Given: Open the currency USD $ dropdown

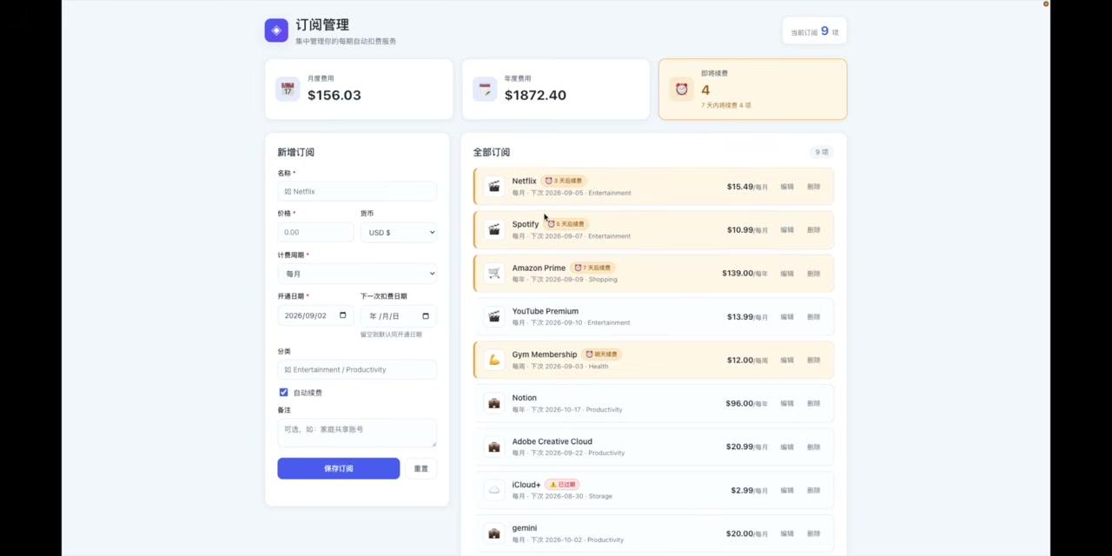Looking at the screenshot, I should click(399, 232).
